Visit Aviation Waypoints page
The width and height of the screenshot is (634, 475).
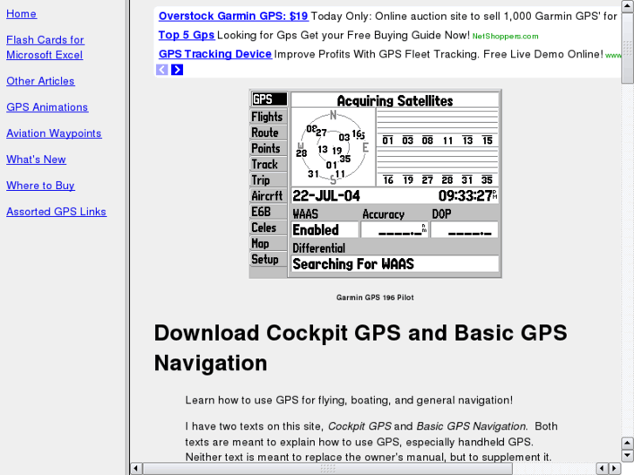(x=54, y=133)
